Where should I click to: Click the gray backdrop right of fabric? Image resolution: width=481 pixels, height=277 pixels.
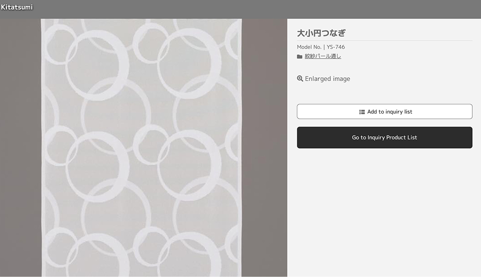[x=265, y=148]
